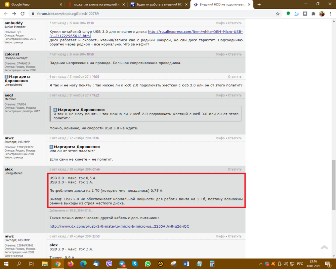Open the Windows Start menu

pos(6,264)
